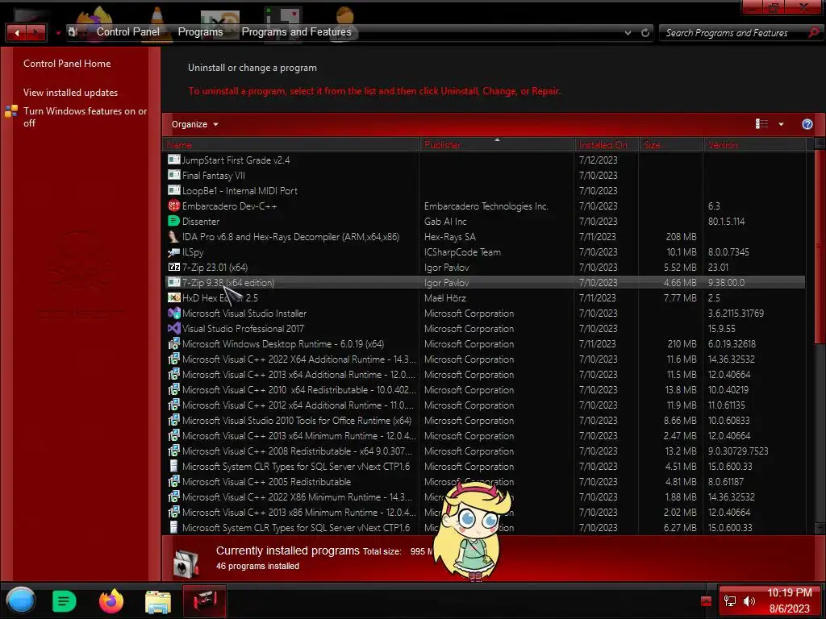826x619 pixels.
Task: Open View installed updates link
Action: pyautogui.click(x=71, y=93)
